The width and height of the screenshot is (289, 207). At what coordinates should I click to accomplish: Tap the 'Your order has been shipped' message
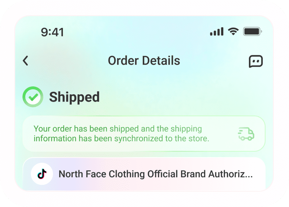pyautogui.click(x=117, y=129)
